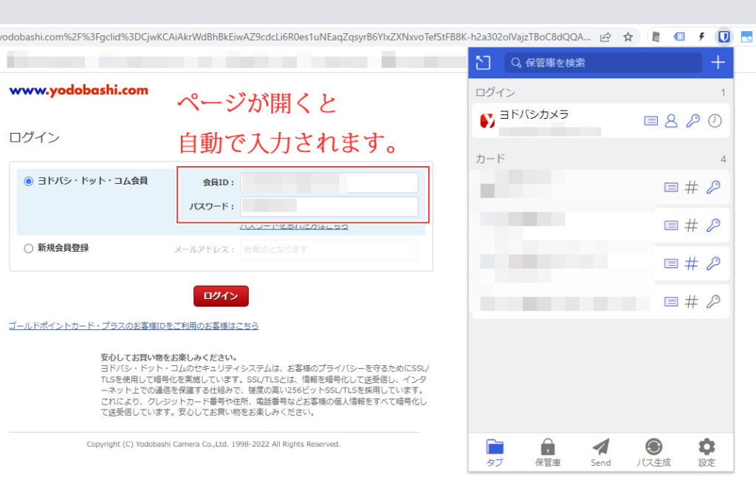Click the 会員ID input field
The width and height of the screenshot is (756, 482).
329,182
